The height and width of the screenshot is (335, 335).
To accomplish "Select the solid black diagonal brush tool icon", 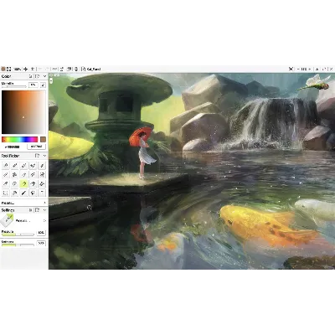I will [23, 193].
